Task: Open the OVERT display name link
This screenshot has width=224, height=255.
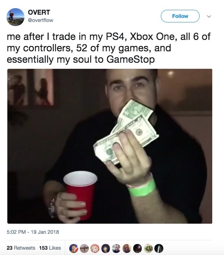Action: coord(39,12)
